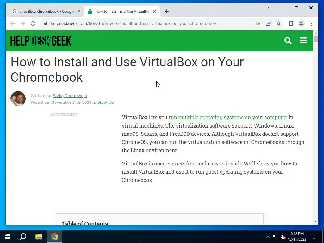Open the Windows Start menu

(8, 237)
